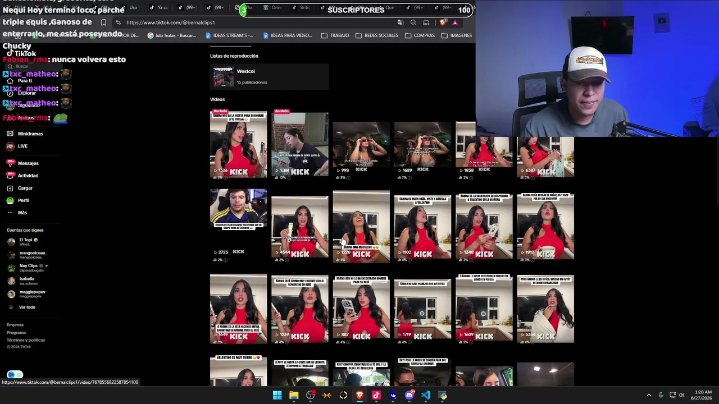719x404 pixels.
Task: Open the Minidramas section in TikTok sidebar
Action: pyautogui.click(x=25, y=134)
